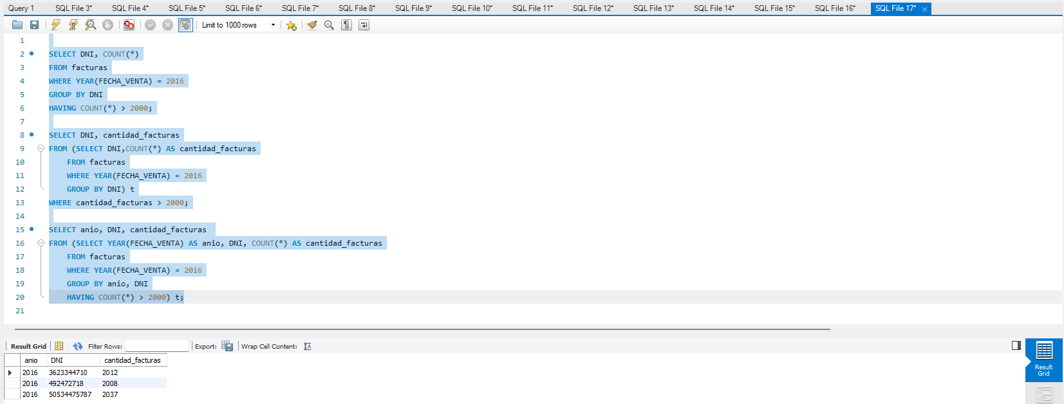Image resolution: width=1064 pixels, height=404 pixels.
Task: Execute the statement under the cursor
Action: pyautogui.click(x=73, y=25)
